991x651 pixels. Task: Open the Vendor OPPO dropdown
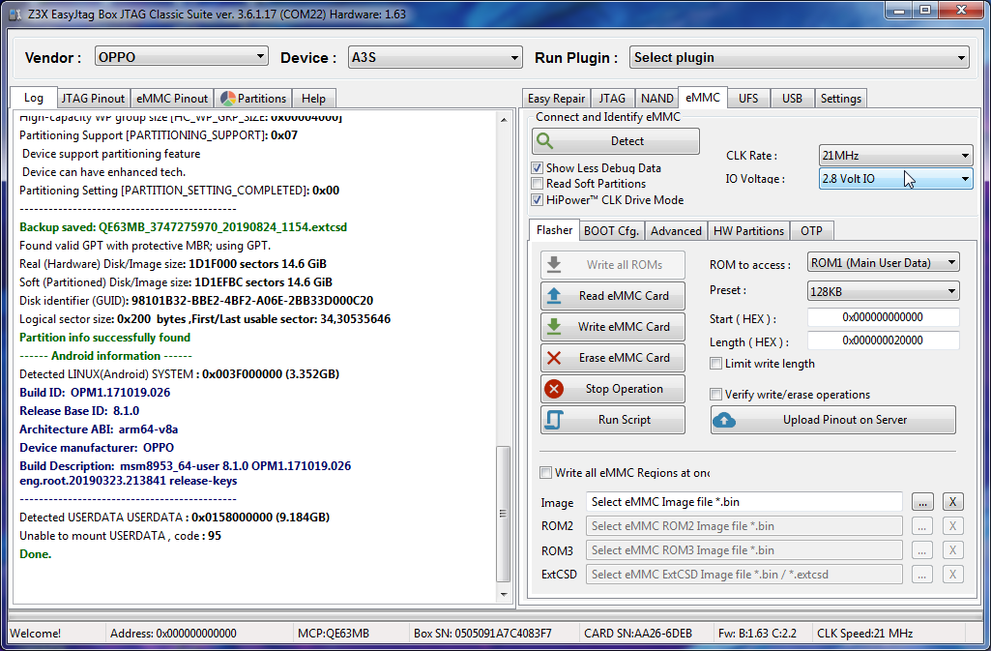(x=181, y=57)
